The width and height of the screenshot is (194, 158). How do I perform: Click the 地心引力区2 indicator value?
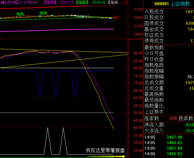coord(19,2)
